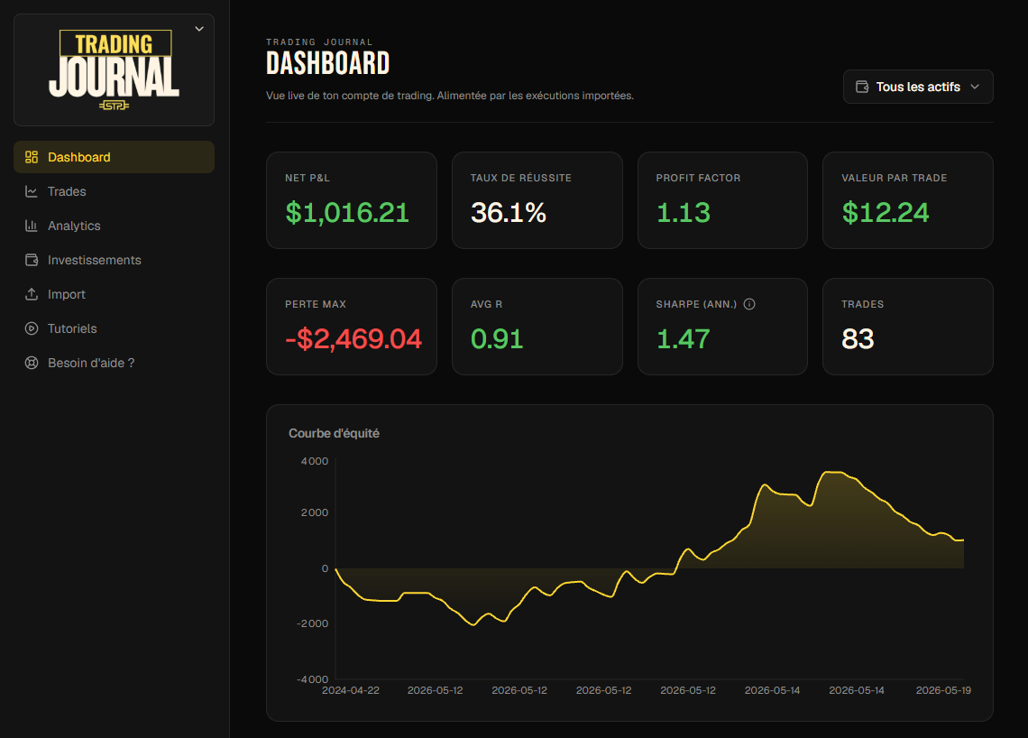Click the Investissements wallet icon
1028x738 pixels.
pos(32,260)
